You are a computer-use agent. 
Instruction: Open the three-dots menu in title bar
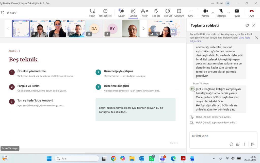point(212,3)
